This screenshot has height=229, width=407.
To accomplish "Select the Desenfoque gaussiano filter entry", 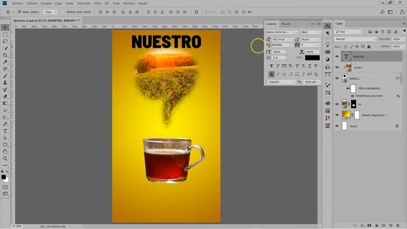I will coord(369,96).
